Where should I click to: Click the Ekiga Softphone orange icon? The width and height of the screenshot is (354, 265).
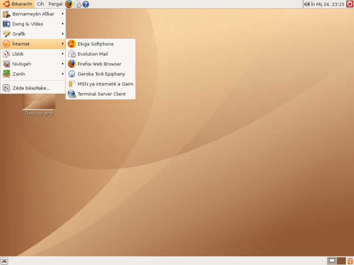[x=72, y=44]
